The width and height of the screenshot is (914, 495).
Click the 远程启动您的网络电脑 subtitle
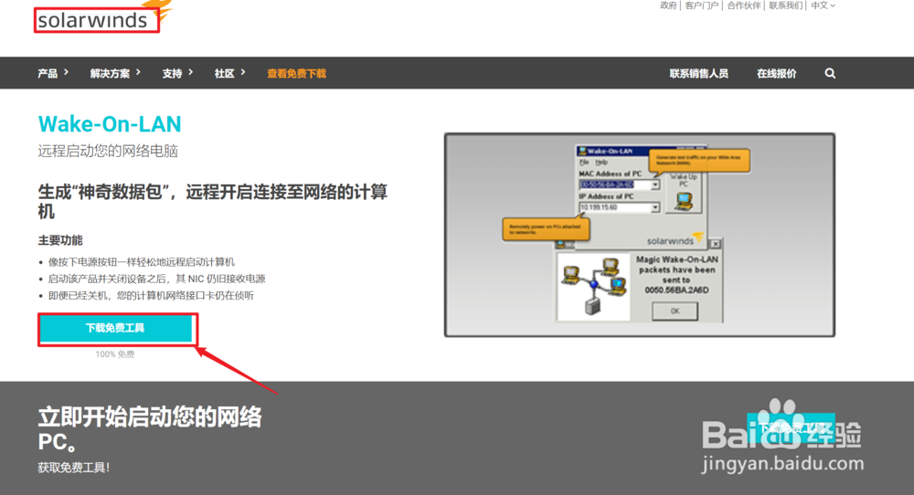(108, 152)
